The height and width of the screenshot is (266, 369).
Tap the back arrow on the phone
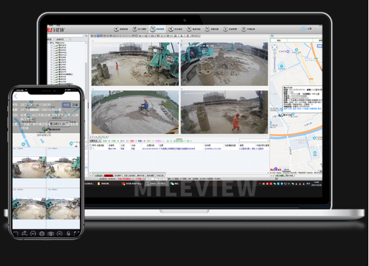pos(16,96)
